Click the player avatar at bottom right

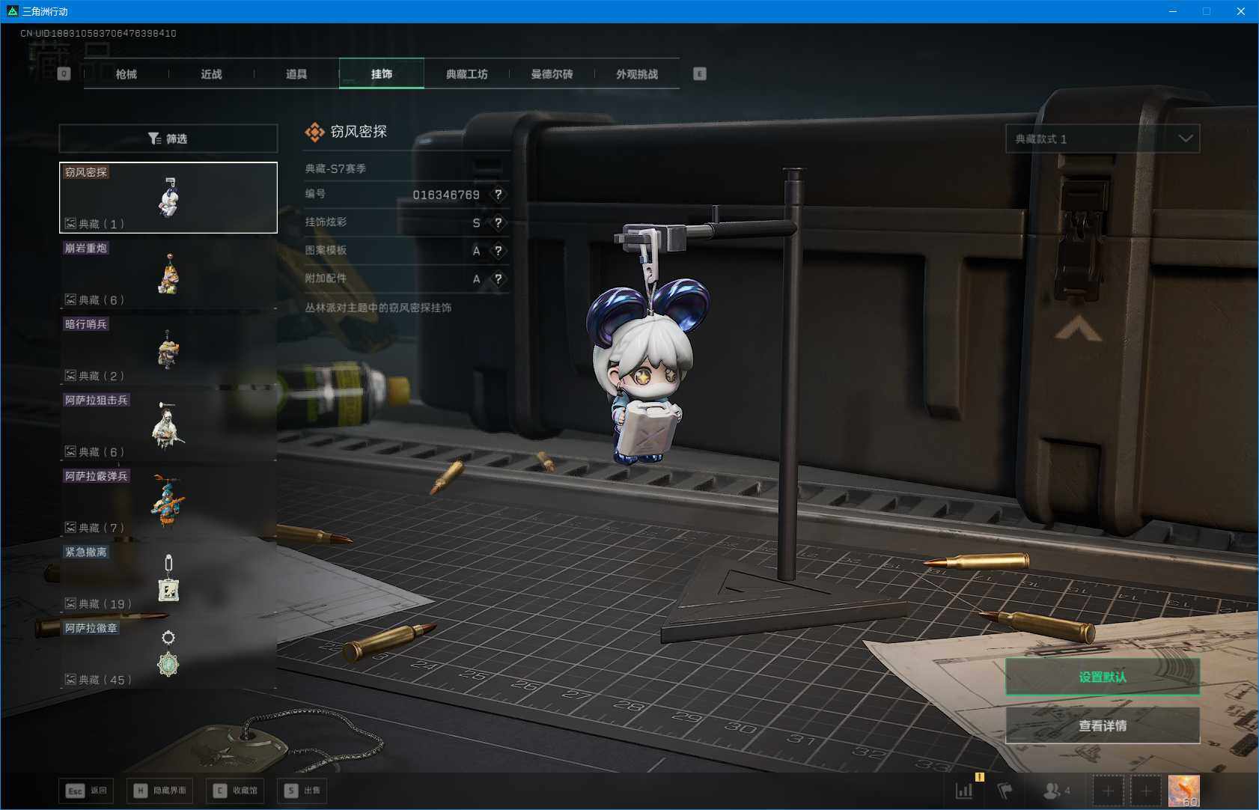pyautogui.click(x=1183, y=791)
